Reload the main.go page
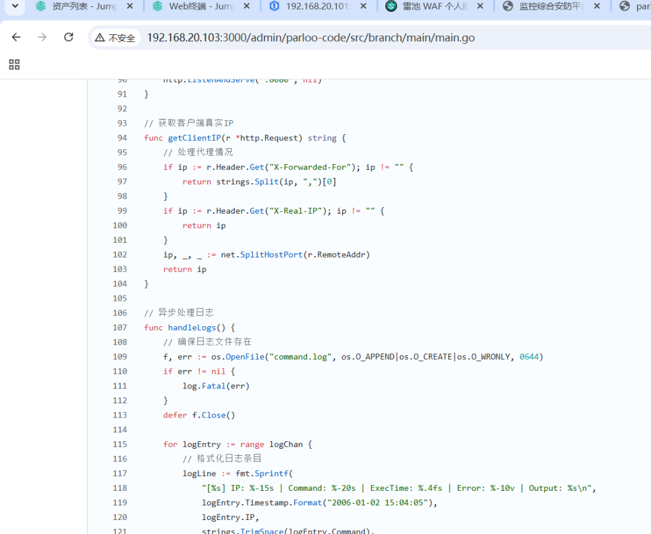Screen dimensions: 651x534 (69, 38)
